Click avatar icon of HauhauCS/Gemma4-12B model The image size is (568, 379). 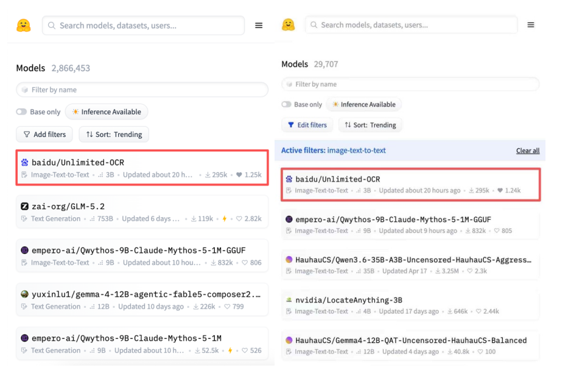(289, 340)
